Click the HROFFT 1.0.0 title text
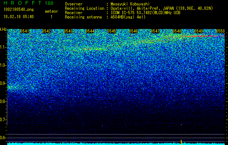This screenshot has width=228, height=145. pyautogui.click(x=29, y=3)
